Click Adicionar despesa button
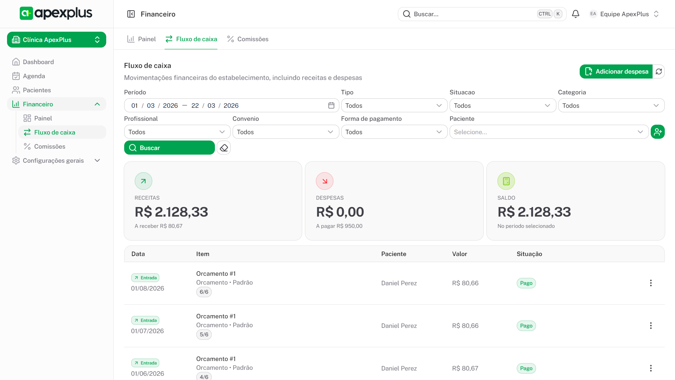675x380 pixels. pos(616,71)
